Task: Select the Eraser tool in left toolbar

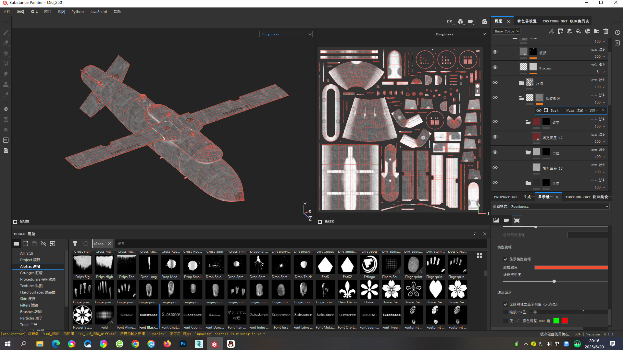Action: pos(6,43)
